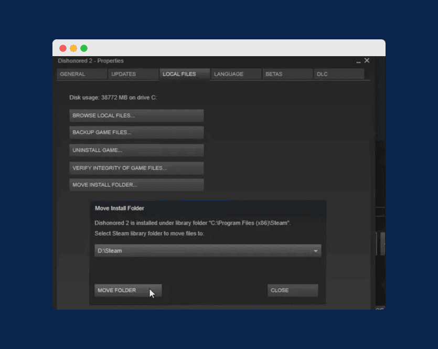Click the dropdown arrow for library folder
This screenshot has height=349, width=438.
pyautogui.click(x=315, y=251)
